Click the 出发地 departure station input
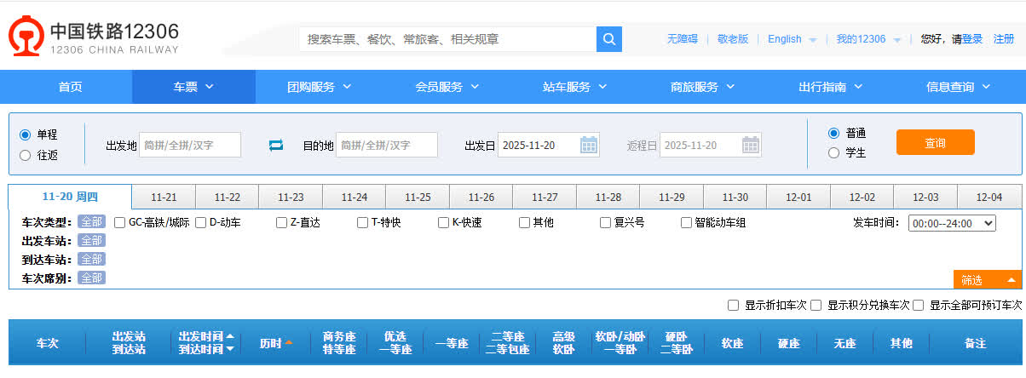The image size is (1026, 378). click(x=190, y=146)
